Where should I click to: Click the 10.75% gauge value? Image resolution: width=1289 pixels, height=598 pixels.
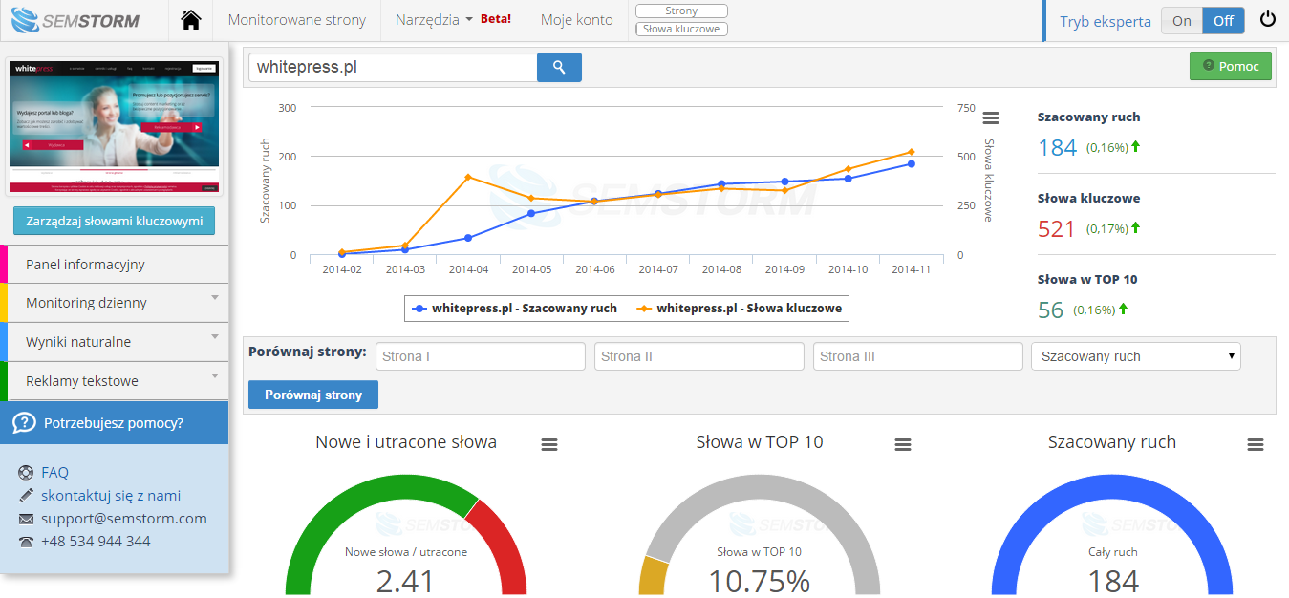click(760, 581)
